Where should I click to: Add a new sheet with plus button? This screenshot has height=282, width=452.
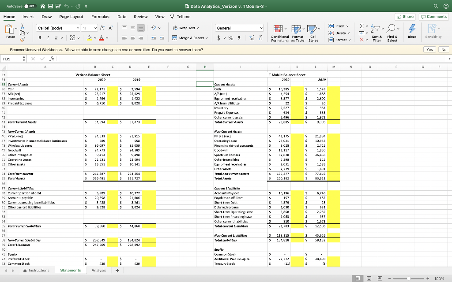click(x=117, y=271)
